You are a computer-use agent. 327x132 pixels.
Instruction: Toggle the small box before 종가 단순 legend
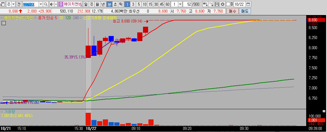[36, 18]
